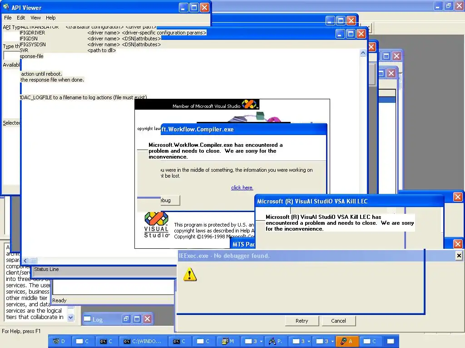Close the IEExec.exe No debugger found dialog

click(459, 256)
